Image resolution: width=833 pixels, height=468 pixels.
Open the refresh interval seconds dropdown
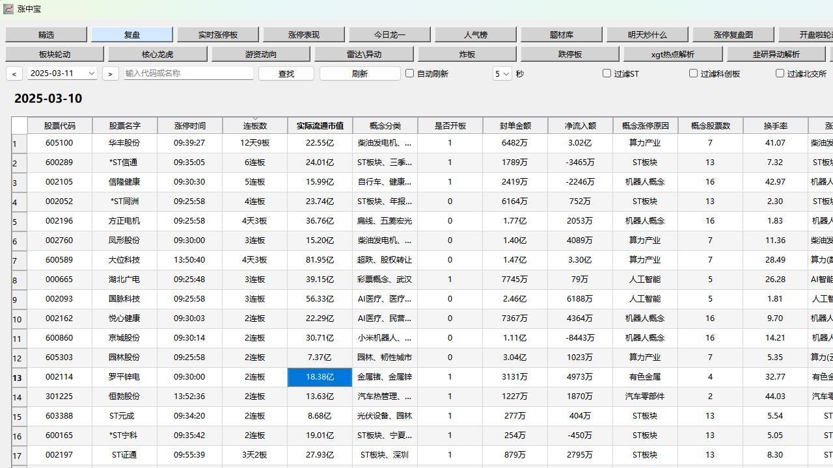502,73
